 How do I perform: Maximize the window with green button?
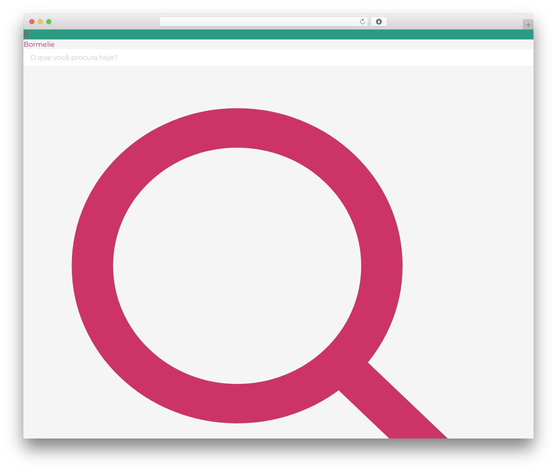point(49,22)
